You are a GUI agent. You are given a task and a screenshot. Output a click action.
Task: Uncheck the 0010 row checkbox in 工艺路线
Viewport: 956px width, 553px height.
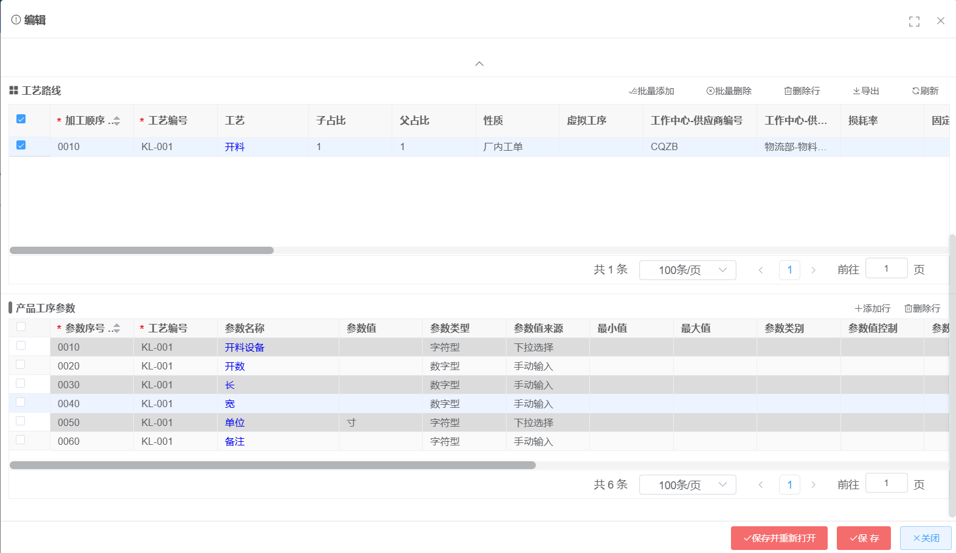point(21,145)
